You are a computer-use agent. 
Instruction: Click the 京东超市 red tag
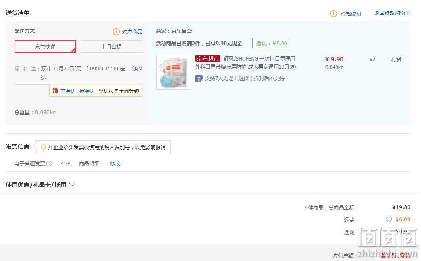(208, 58)
